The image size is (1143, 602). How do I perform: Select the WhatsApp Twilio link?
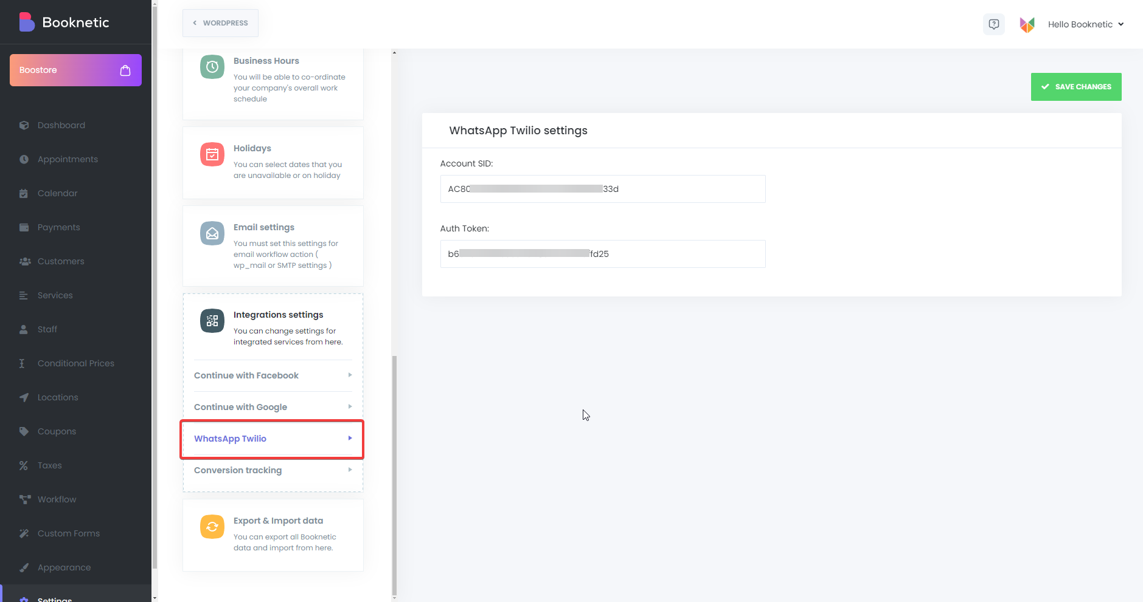tap(230, 439)
